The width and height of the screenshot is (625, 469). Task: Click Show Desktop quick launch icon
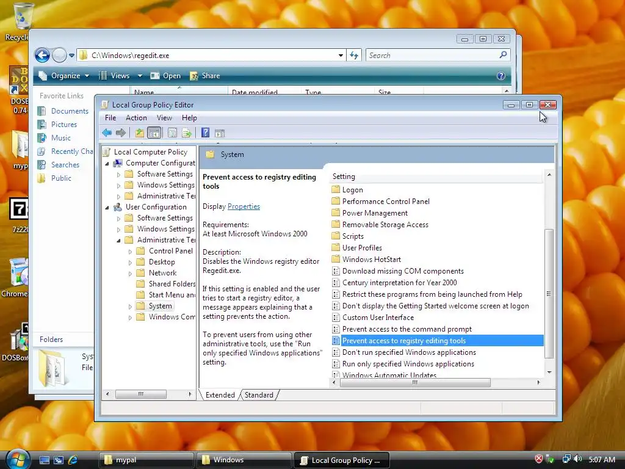click(x=44, y=460)
